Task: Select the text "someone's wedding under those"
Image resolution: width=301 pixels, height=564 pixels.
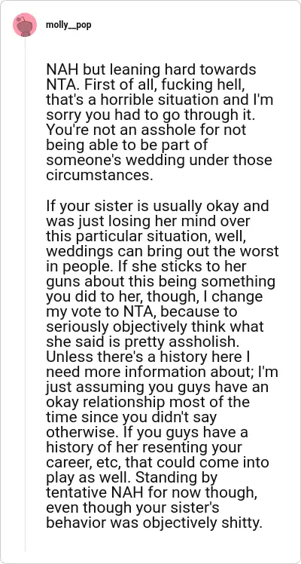Action: point(159,160)
